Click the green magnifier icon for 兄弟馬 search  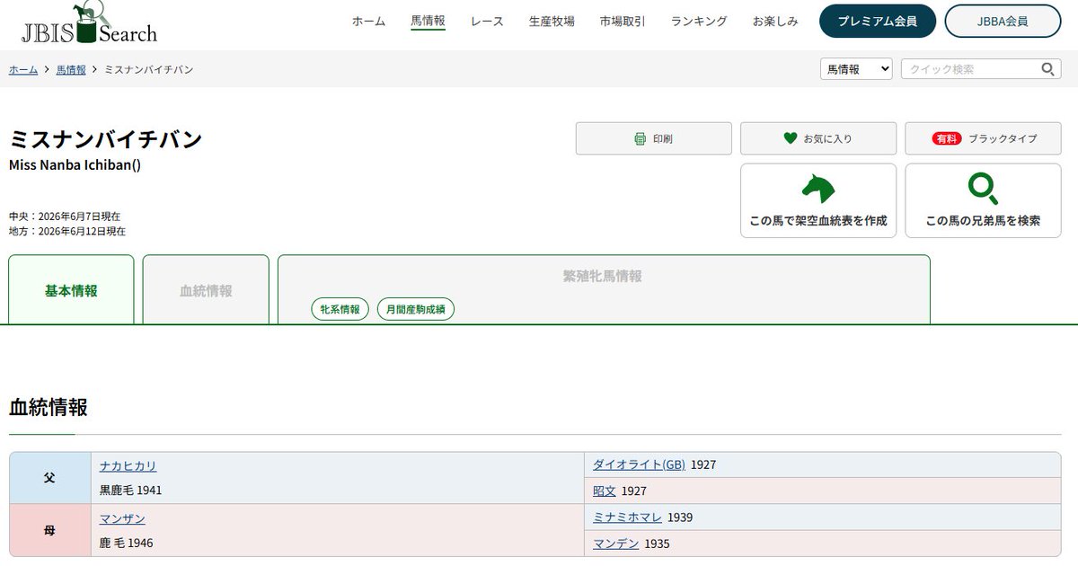(983, 189)
